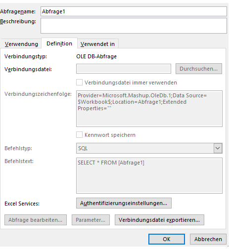The image size is (230, 249).
Task: Open the Parameter dialog button
Action: click(x=91, y=220)
